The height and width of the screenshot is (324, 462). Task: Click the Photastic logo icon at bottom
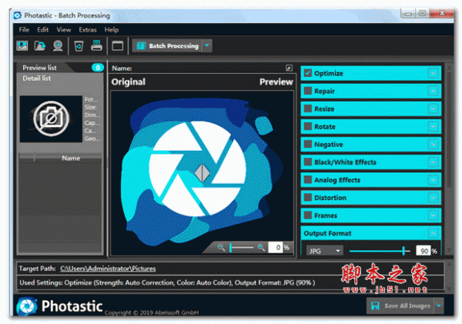[x=27, y=306]
